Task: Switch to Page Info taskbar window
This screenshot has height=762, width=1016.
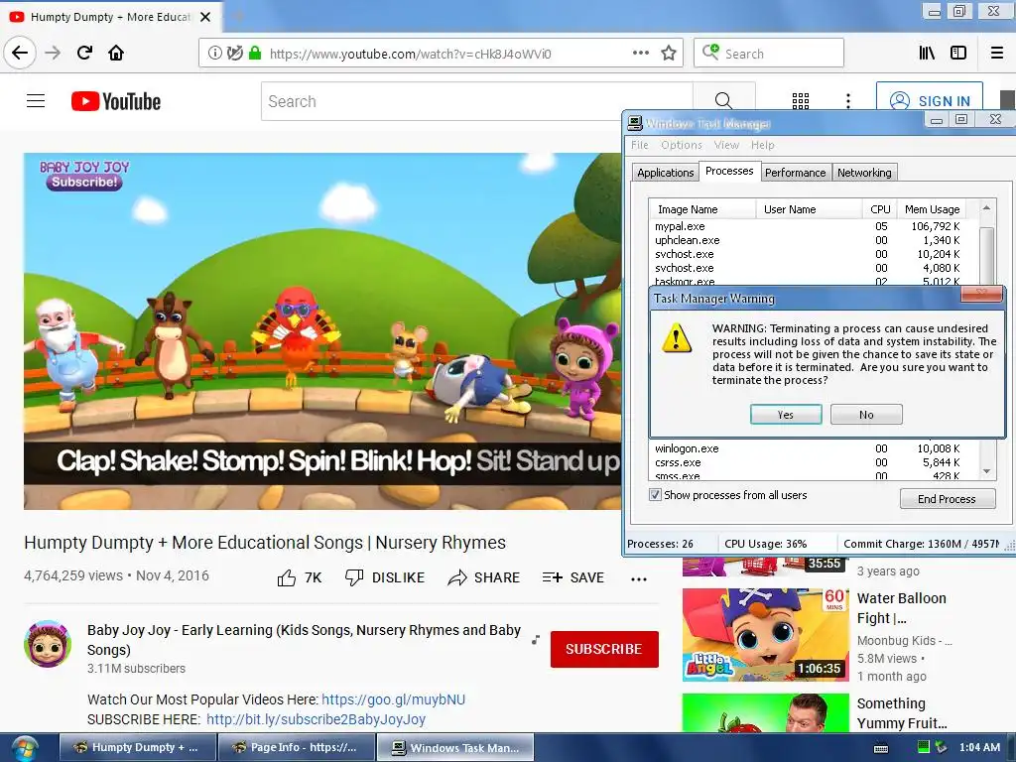Action: (x=297, y=748)
